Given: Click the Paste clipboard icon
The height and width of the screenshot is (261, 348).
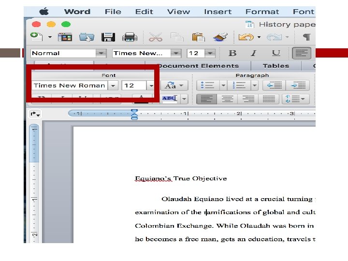Looking at the screenshot, I should (199, 37).
